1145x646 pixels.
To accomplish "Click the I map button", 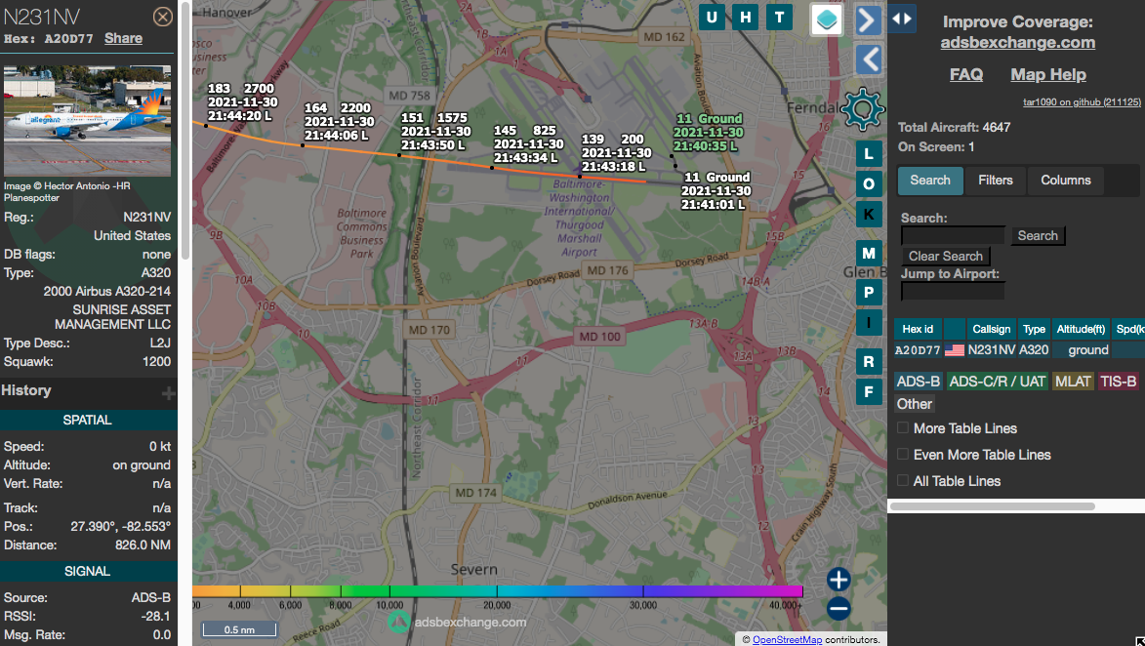I will click(x=868, y=323).
